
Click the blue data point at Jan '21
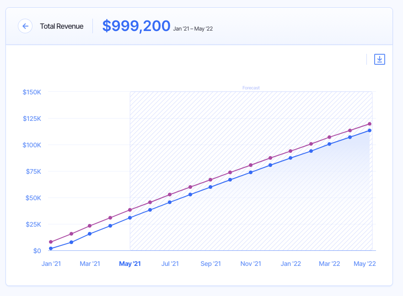coord(51,249)
